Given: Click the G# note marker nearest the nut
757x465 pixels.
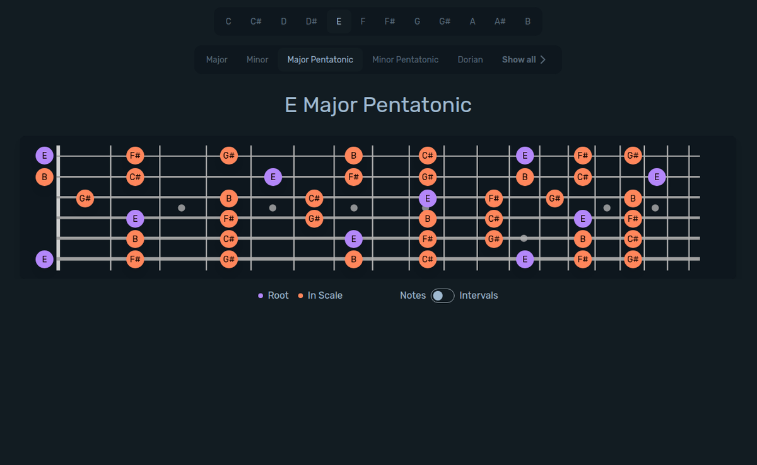Looking at the screenshot, I should tap(85, 198).
